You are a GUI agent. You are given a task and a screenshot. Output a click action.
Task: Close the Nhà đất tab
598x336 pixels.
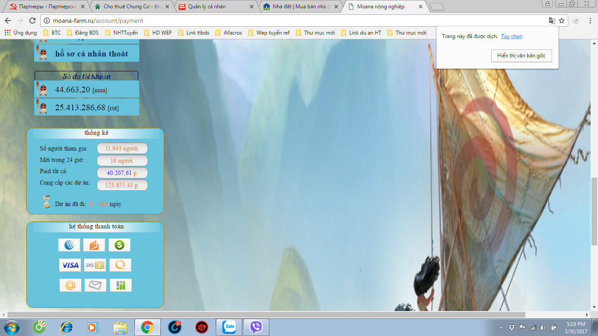click(336, 7)
